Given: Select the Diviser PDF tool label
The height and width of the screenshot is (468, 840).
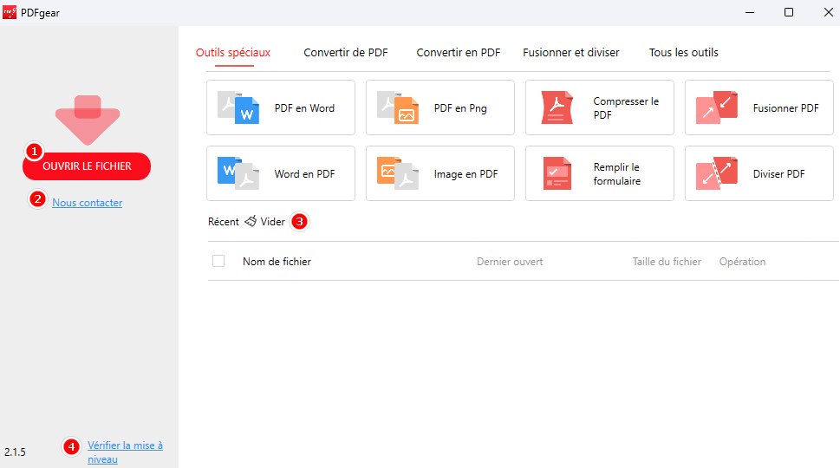Looking at the screenshot, I should click(x=779, y=174).
